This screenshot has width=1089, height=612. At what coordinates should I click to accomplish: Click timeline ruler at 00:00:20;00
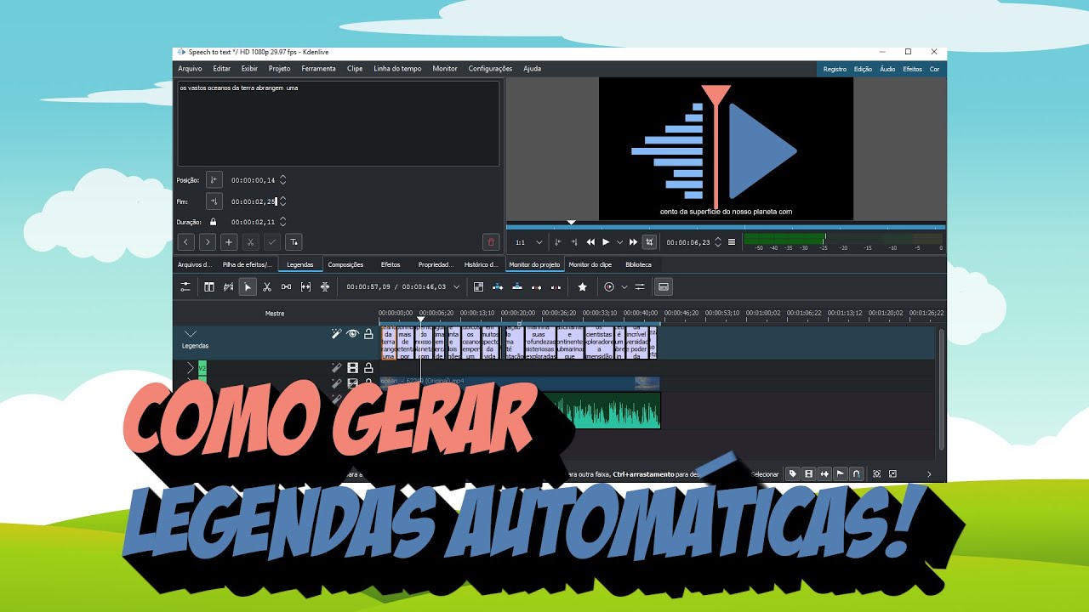coord(518,314)
